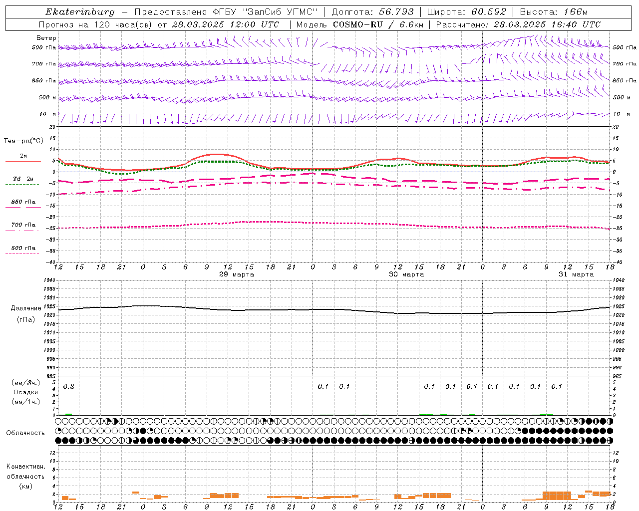639x511 pixels.
Task: Click the 'Облачность' cloudiness label
Action: tap(25, 433)
